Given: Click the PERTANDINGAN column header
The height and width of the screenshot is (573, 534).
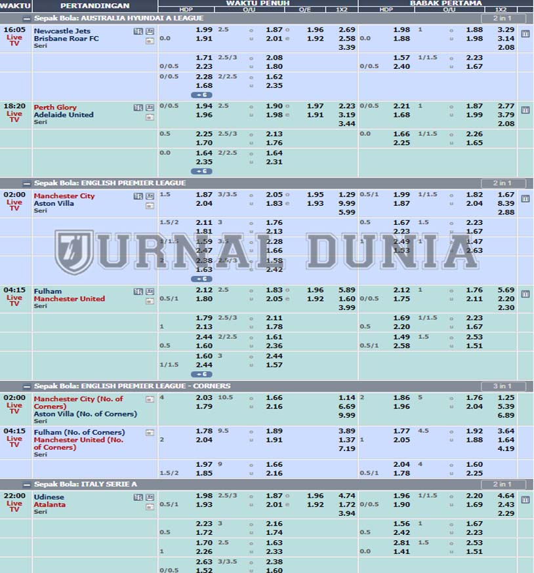Looking at the screenshot, I should (95, 6).
